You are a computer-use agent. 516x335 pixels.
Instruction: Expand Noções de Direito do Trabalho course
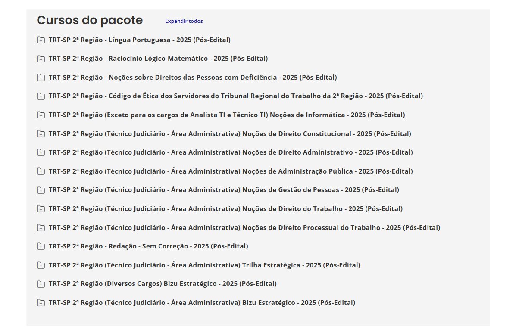(x=41, y=209)
